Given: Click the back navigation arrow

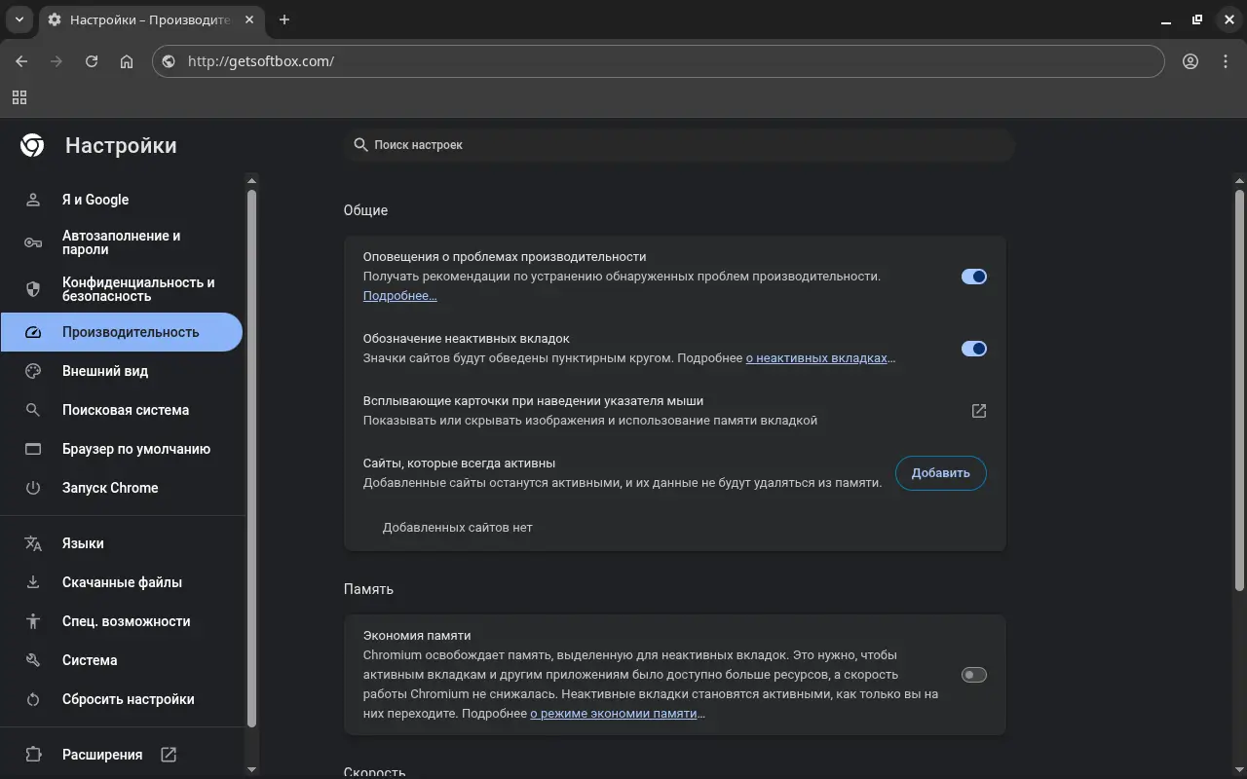Looking at the screenshot, I should [x=21, y=61].
